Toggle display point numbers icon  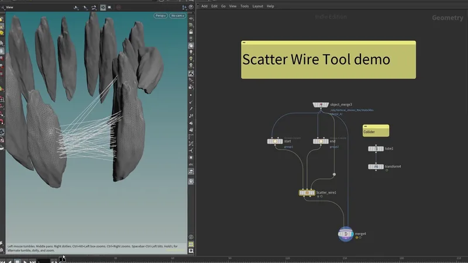tap(191, 115)
